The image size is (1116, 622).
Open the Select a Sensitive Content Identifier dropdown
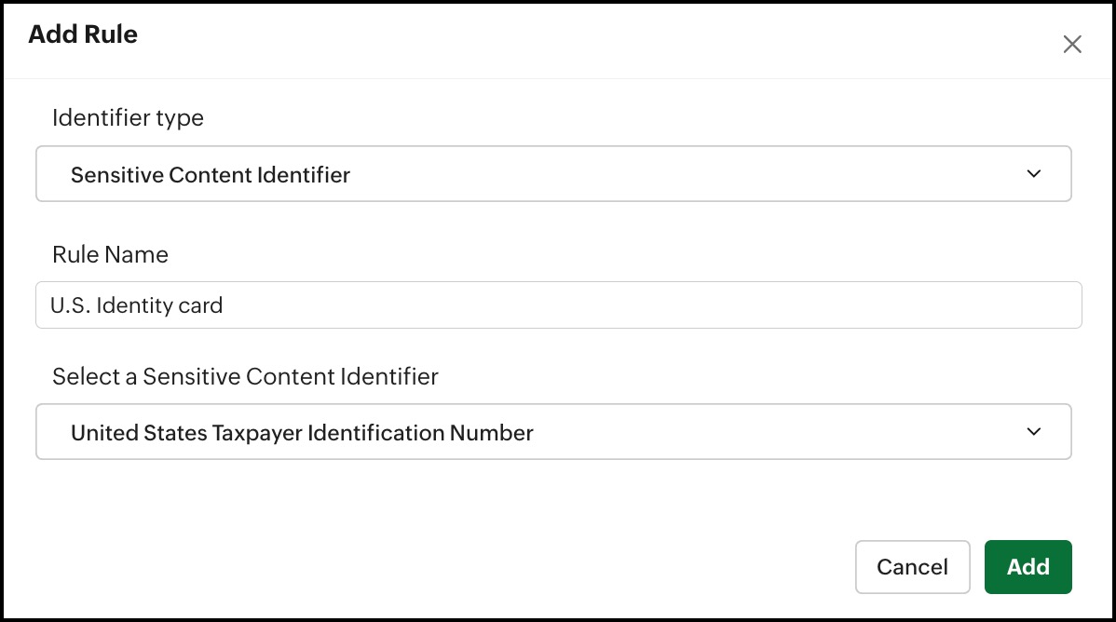coord(553,432)
